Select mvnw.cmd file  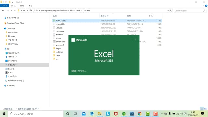click(60, 42)
